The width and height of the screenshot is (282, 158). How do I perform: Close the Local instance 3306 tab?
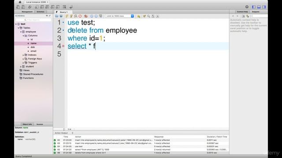pyautogui.click(x=48, y=2)
